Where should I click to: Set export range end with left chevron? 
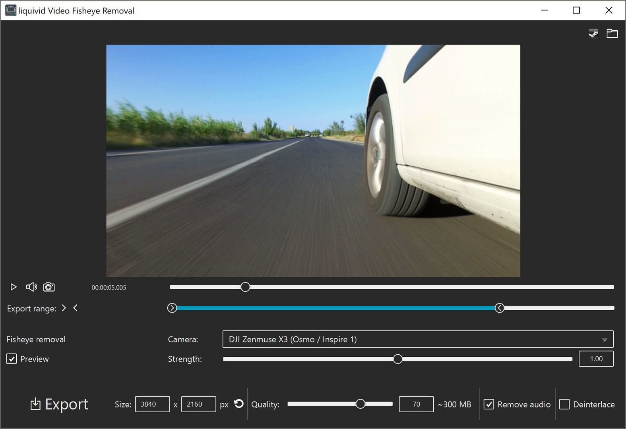tap(75, 308)
